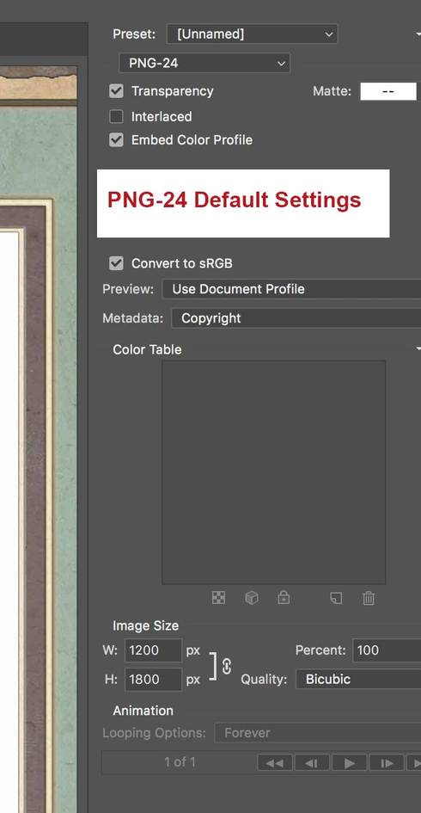Click the trash icon to delete selected colors
The height and width of the screenshot is (813, 421).
[x=369, y=598]
